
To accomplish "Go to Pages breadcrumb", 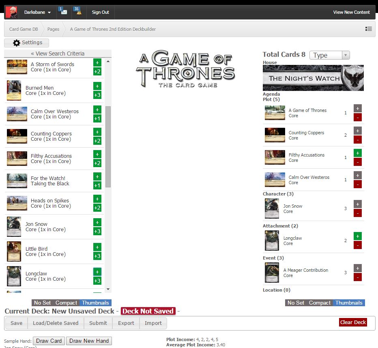I will tap(53, 29).
